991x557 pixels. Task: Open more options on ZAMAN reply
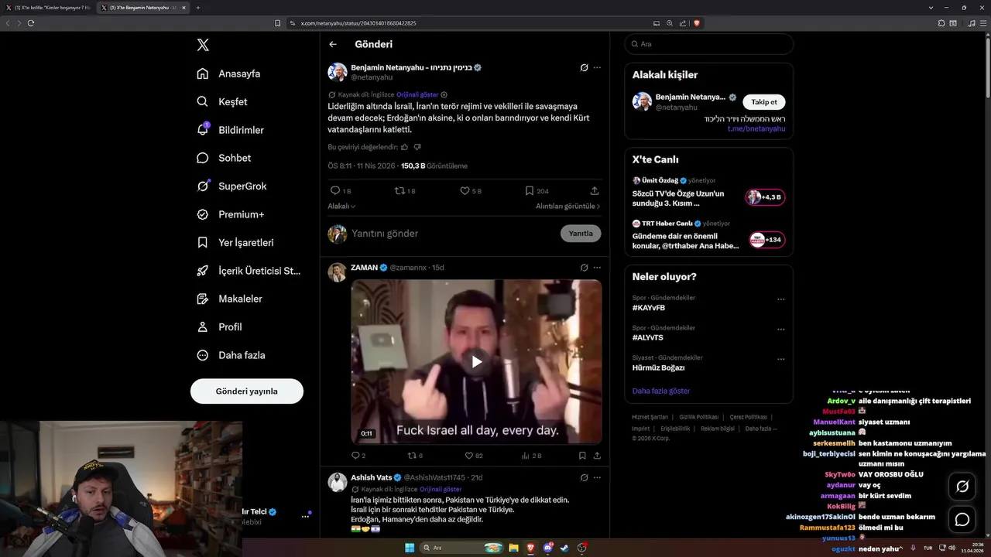(597, 267)
